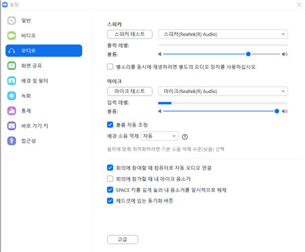Uncheck 볼륨 자동 조정

point(110,125)
